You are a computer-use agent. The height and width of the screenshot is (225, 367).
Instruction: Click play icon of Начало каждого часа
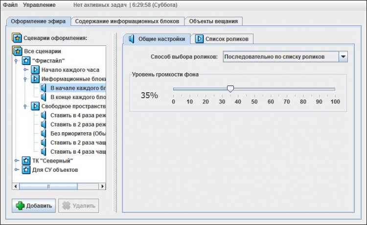click(35, 70)
